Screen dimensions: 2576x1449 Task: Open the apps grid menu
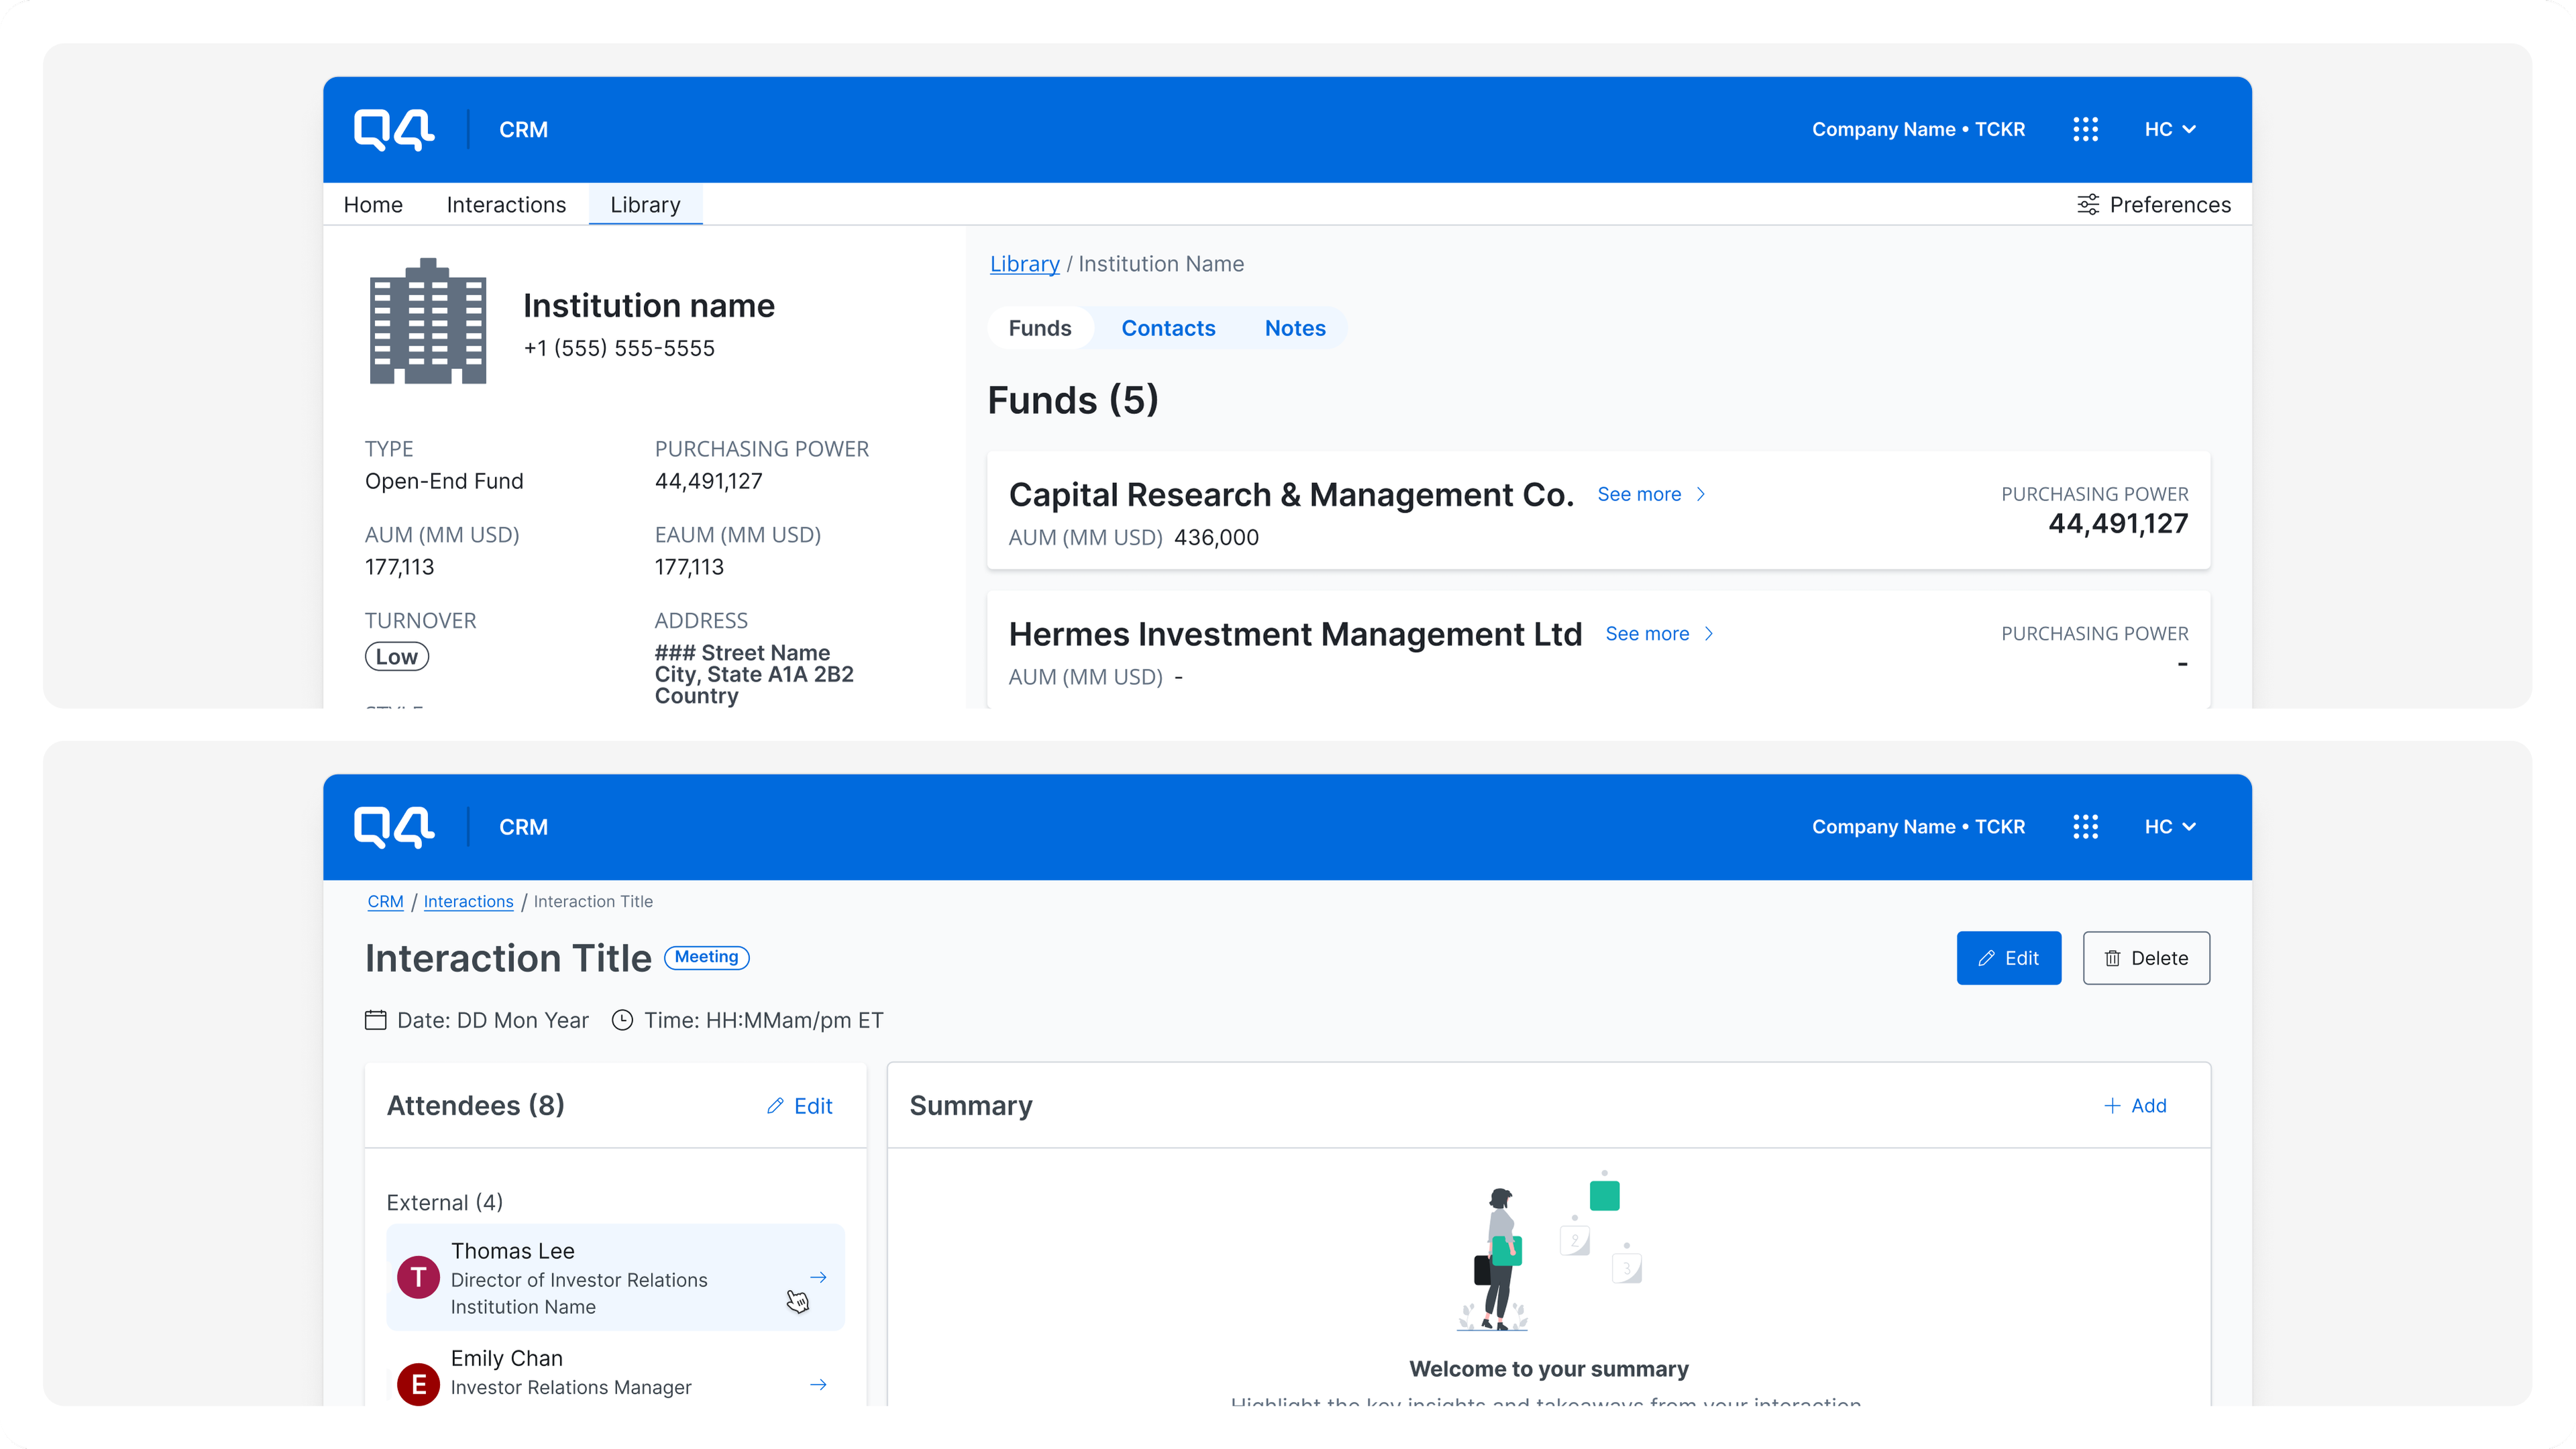click(x=2086, y=129)
